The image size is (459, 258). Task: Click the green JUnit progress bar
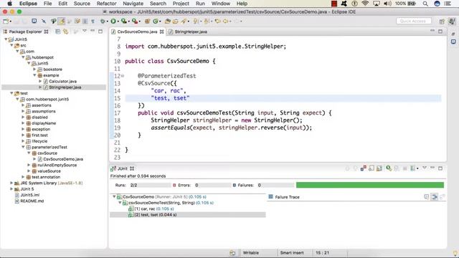[x=370, y=185]
